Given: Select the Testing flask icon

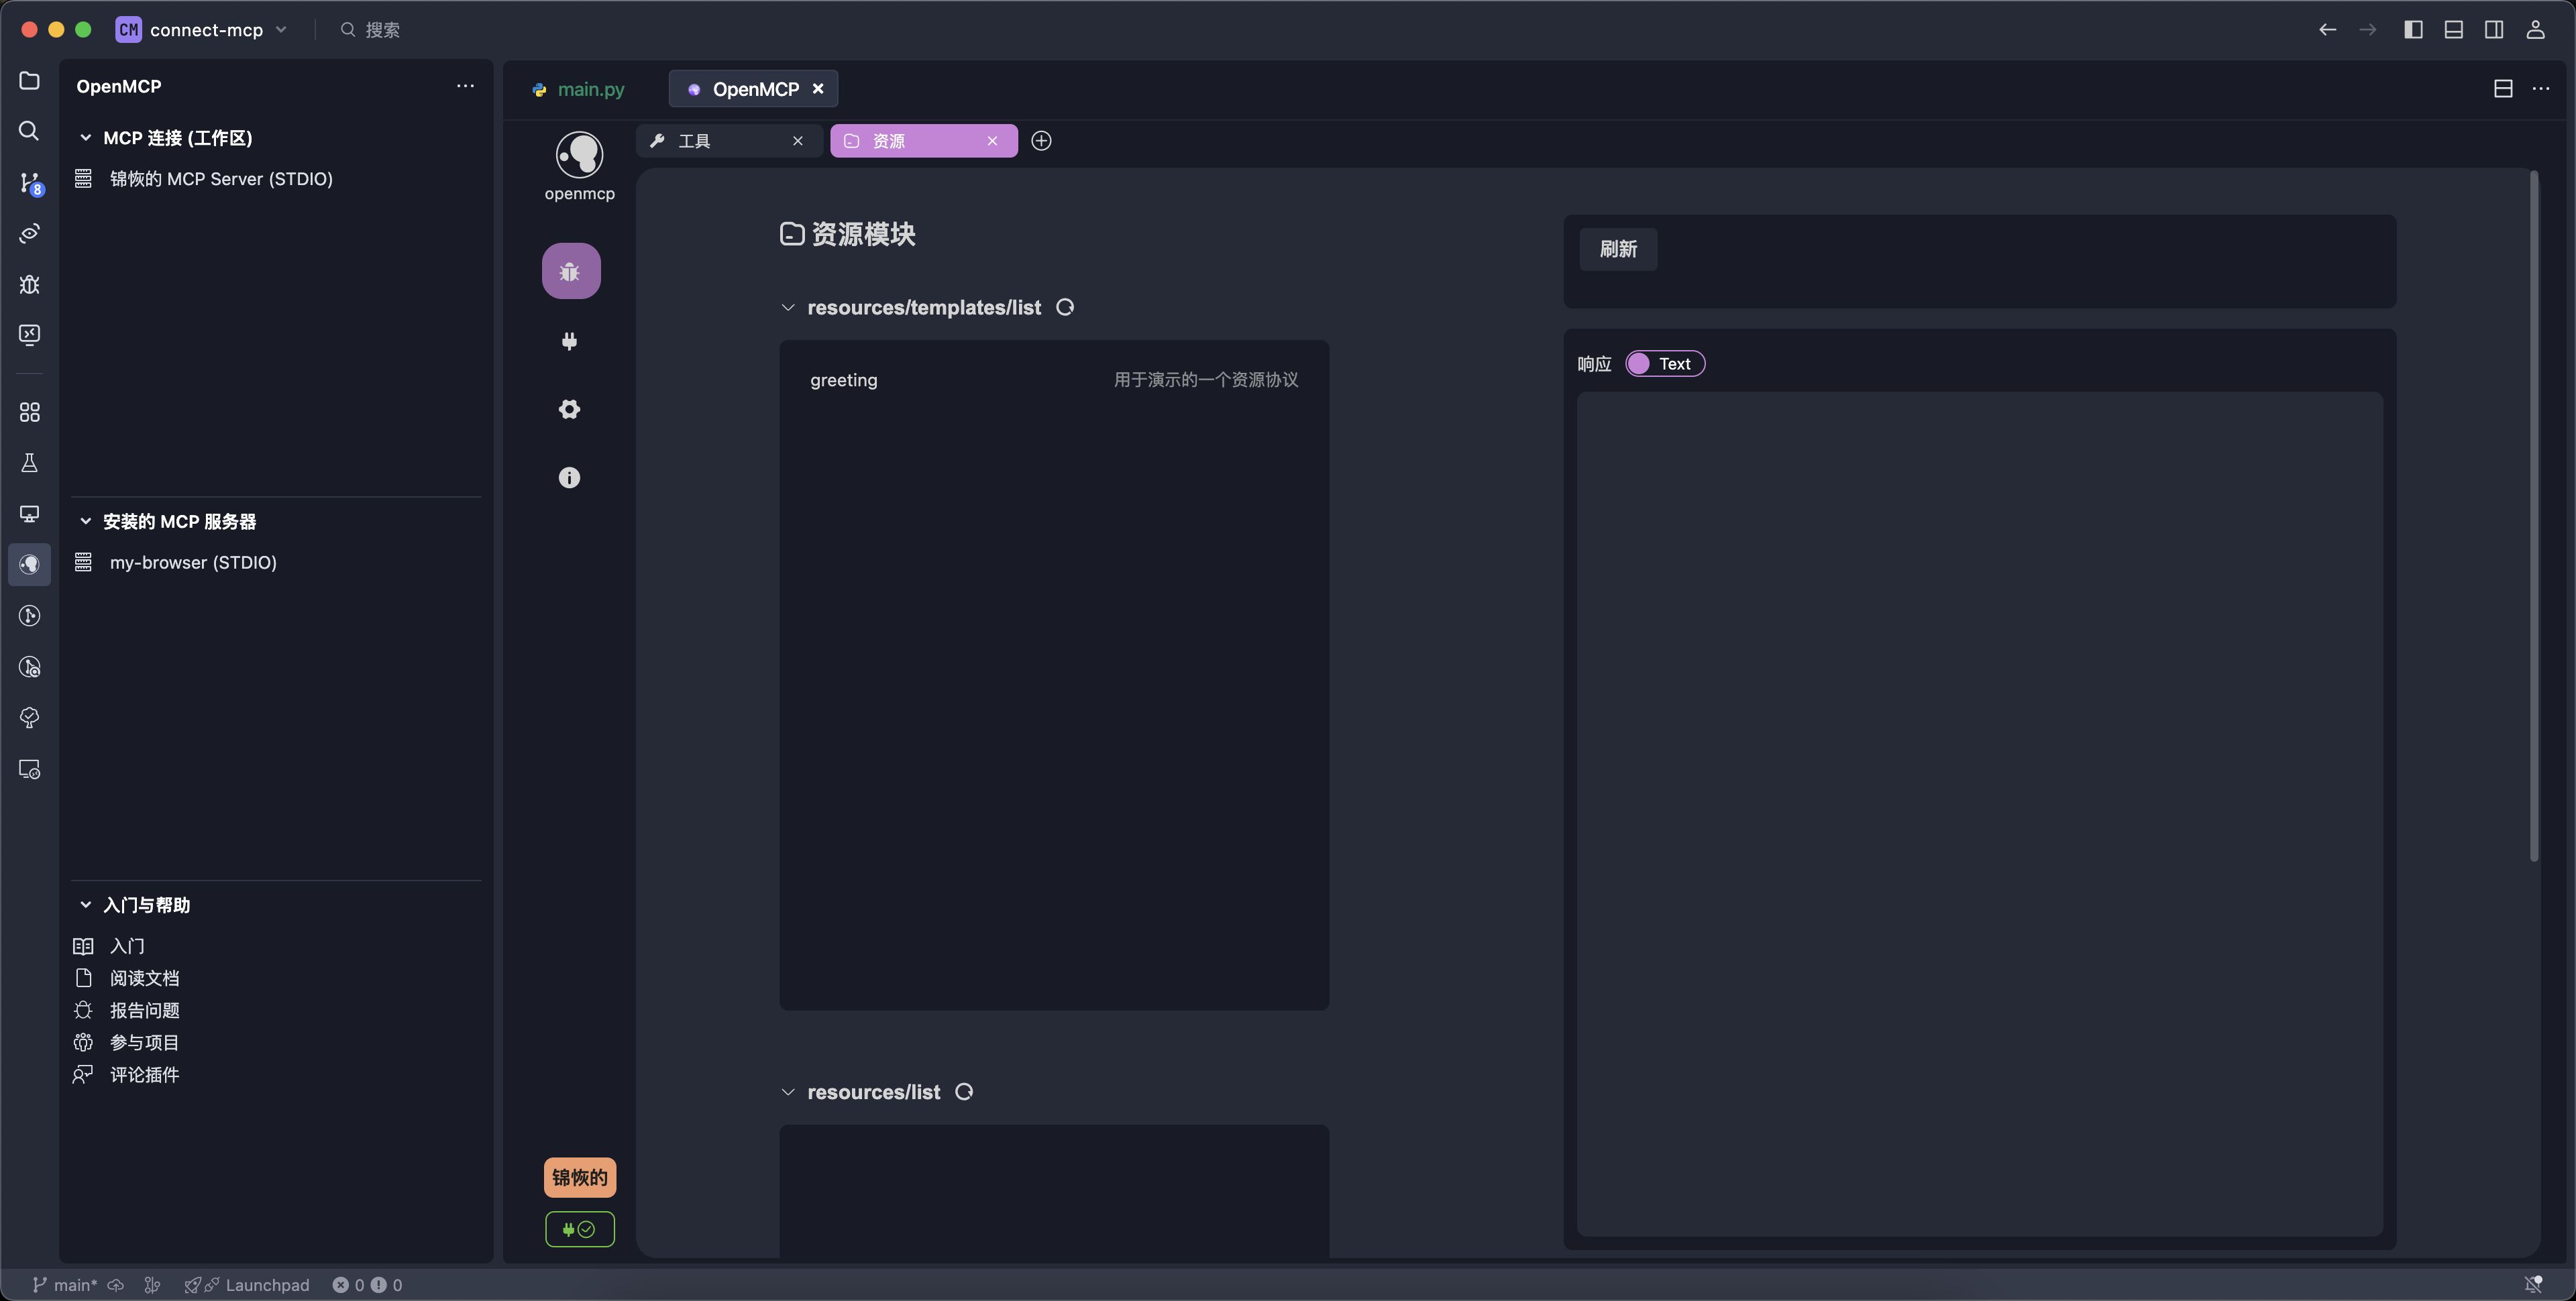Looking at the screenshot, I should pos(29,462).
